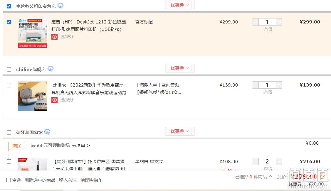The width and height of the screenshot is (331, 191).
Task: Increase quantity of 托卡伊 wine
Action: (x=279, y=161)
